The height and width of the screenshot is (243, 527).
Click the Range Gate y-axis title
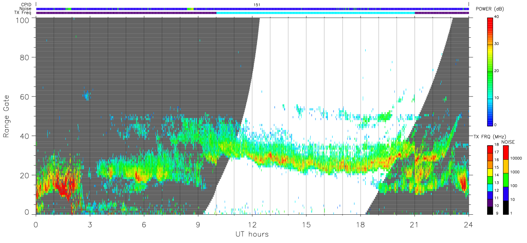(7, 116)
